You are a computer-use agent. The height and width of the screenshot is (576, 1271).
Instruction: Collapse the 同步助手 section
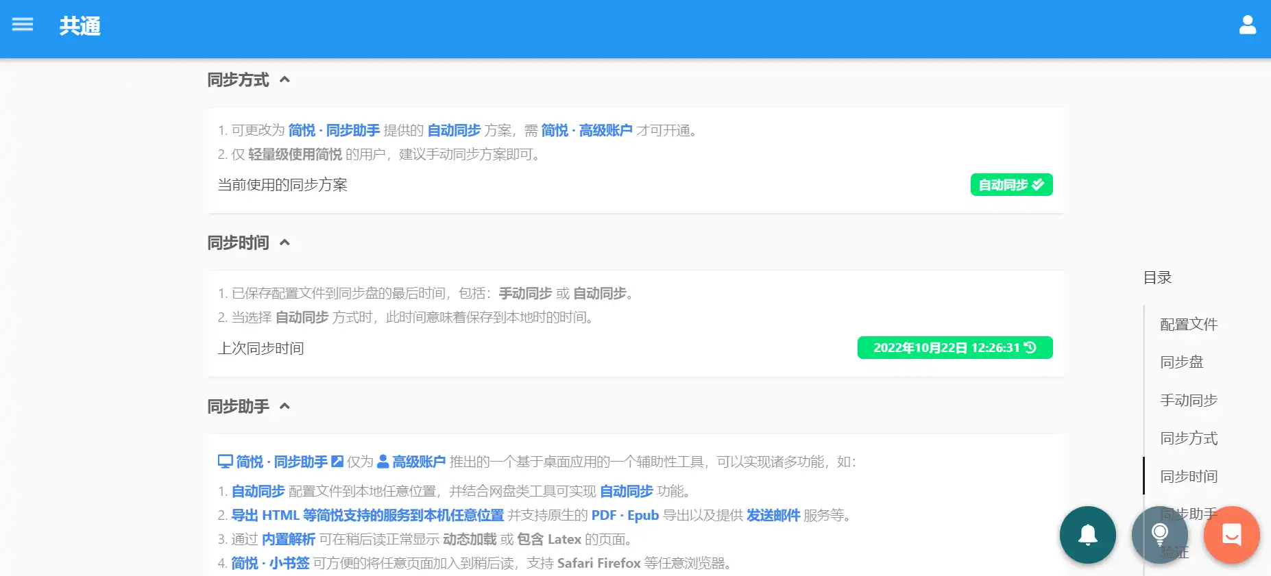click(x=285, y=406)
